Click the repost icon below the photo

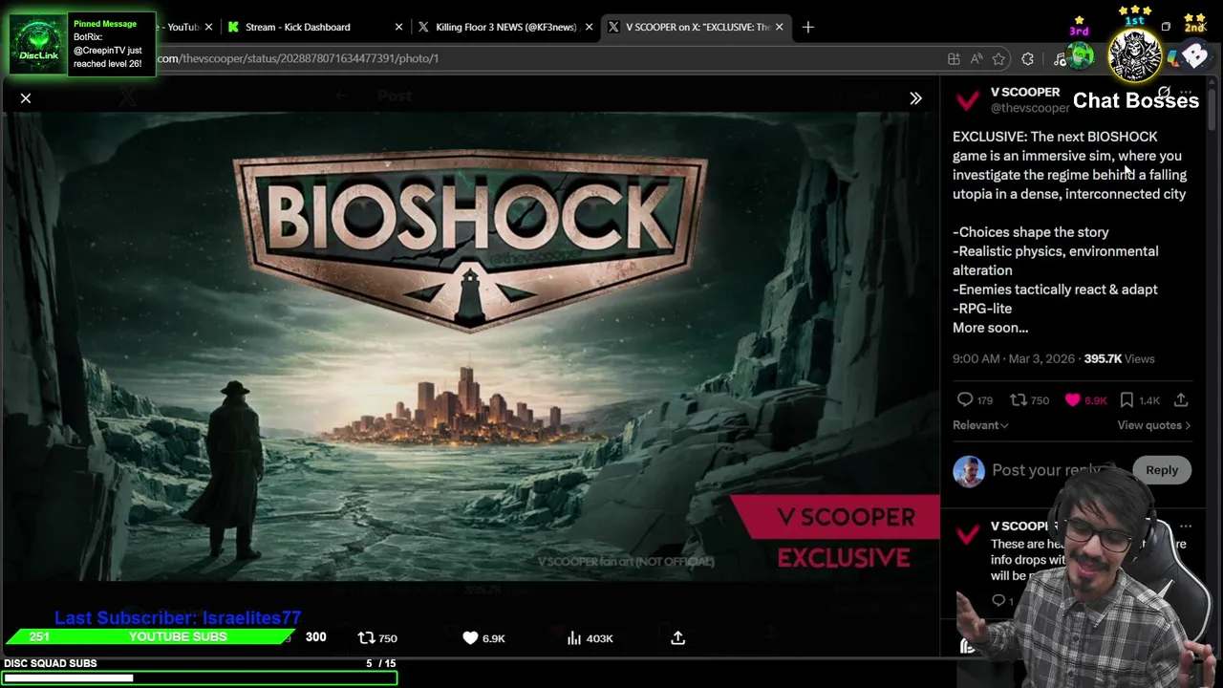click(x=376, y=638)
